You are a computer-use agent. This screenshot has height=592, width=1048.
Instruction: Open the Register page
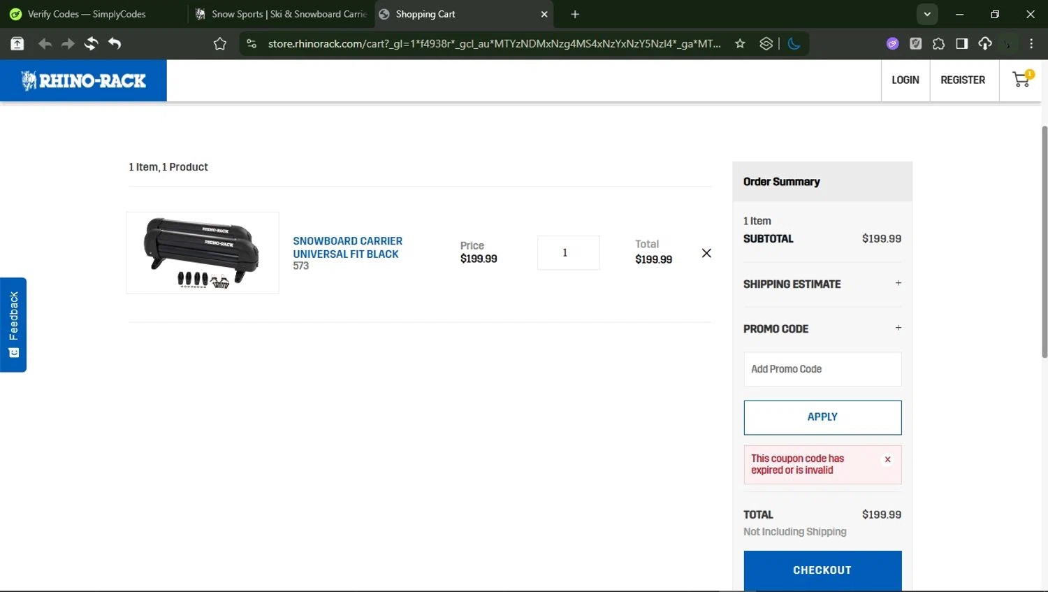tap(963, 80)
